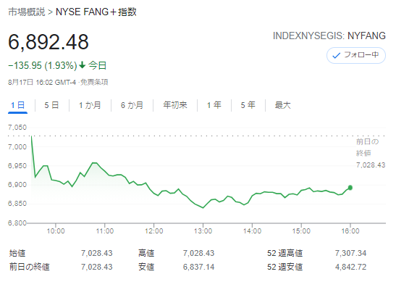Switch to the 5日 range tab

coord(52,105)
